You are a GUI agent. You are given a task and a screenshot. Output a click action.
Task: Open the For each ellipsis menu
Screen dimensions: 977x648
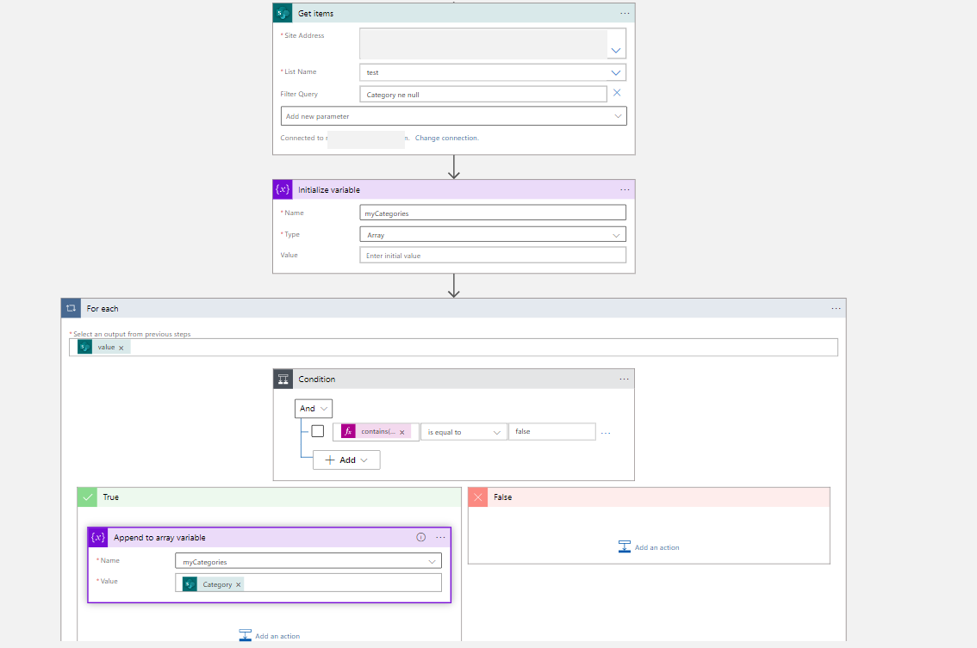pyautogui.click(x=836, y=308)
